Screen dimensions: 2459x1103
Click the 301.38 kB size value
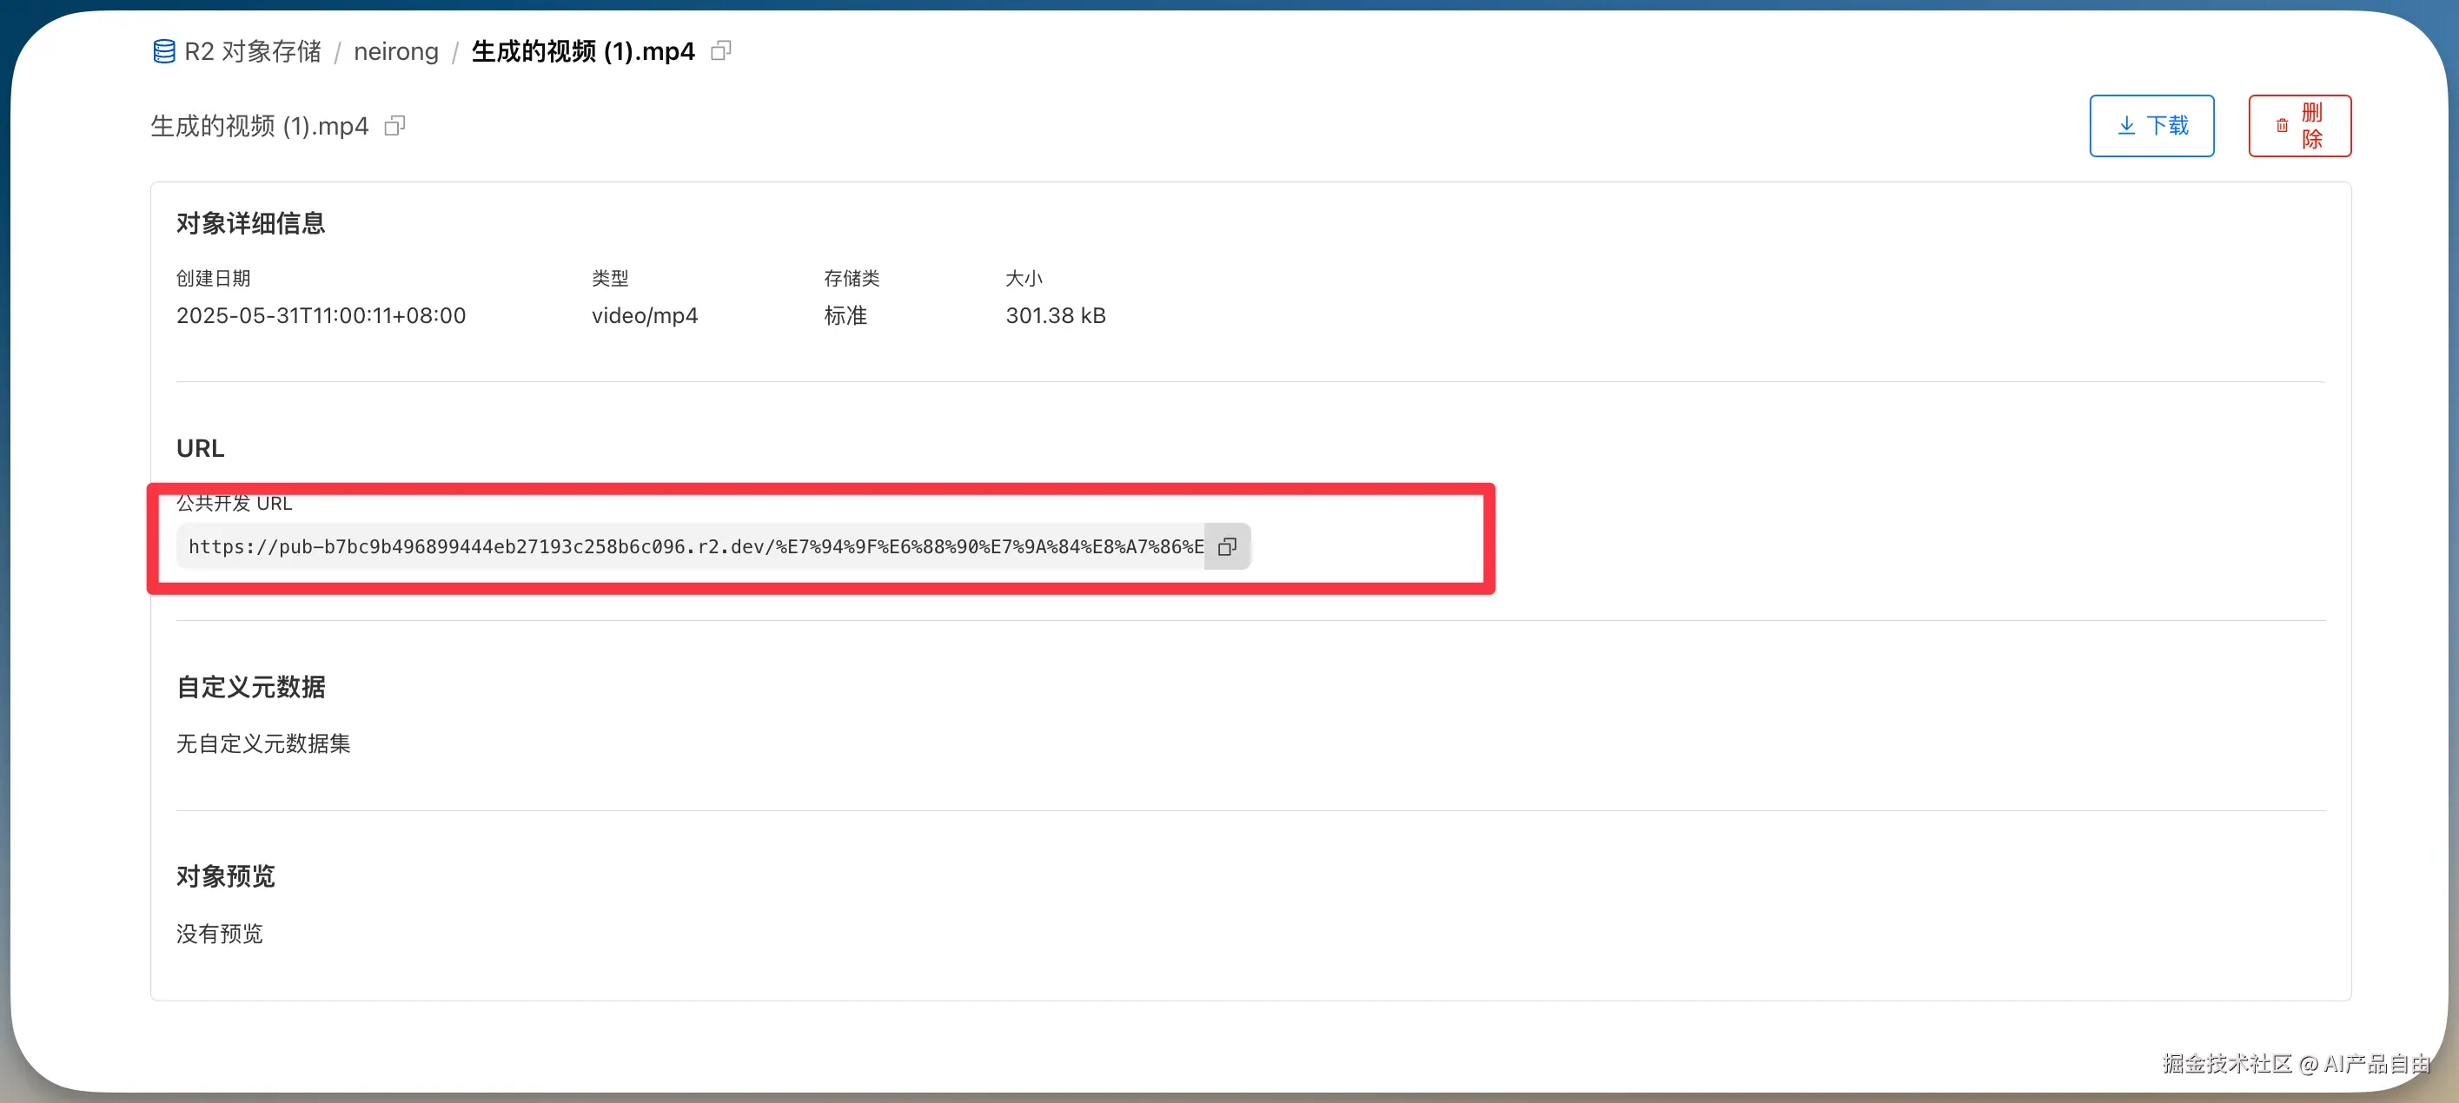(1055, 316)
